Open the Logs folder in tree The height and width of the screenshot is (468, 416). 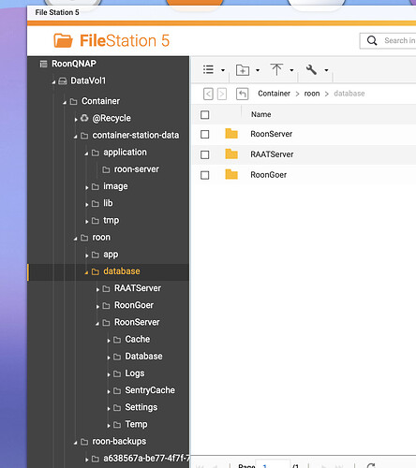tap(135, 373)
